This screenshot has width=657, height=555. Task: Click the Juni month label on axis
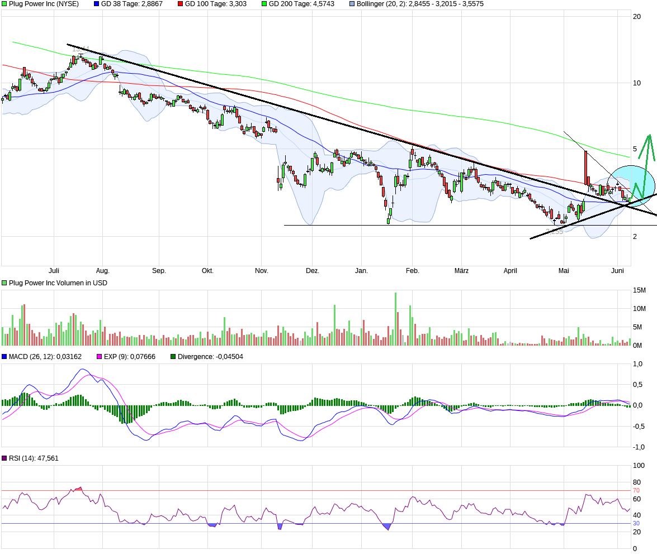618,271
